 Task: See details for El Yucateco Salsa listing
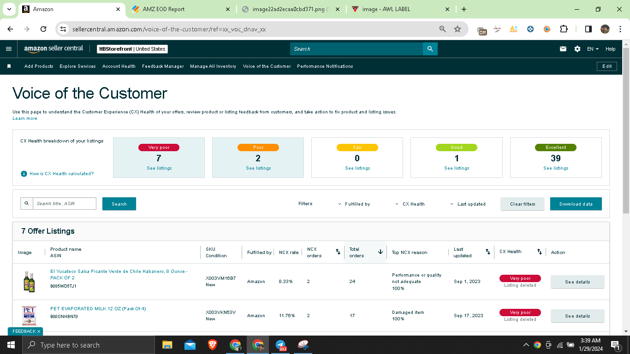click(x=577, y=282)
